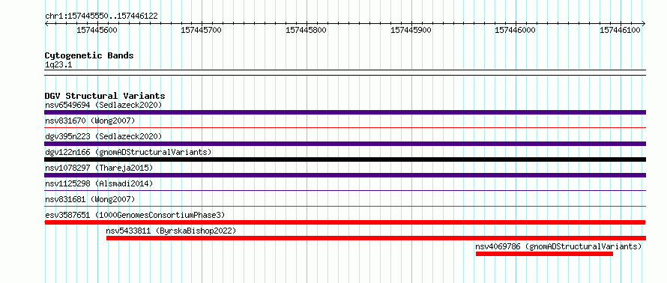667x283 pixels.
Task: Open nsv1078297 (Thareja2015) variant label
Action: (99, 168)
